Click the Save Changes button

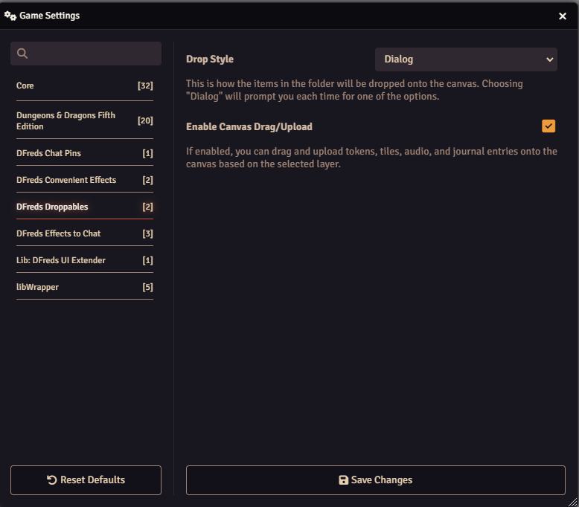click(x=375, y=480)
